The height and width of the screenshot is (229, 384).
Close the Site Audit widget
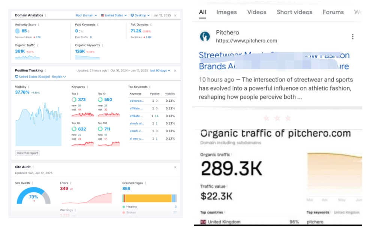coord(175,167)
